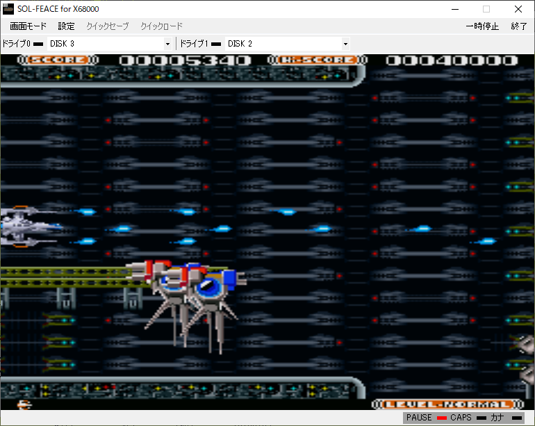The height and width of the screenshot is (426, 535).
Task: Click the remaining lives ship icon
Action: [x=24, y=405]
